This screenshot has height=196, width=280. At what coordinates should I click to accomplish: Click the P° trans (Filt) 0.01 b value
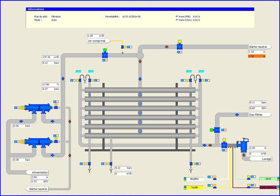tap(196, 17)
